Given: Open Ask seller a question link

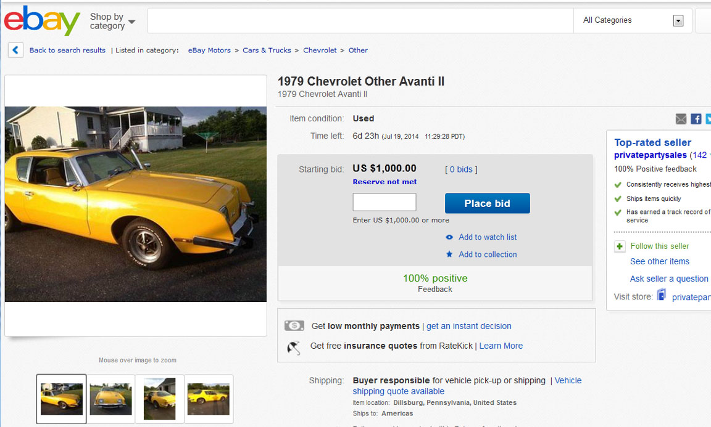Looking at the screenshot, I should (x=668, y=279).
